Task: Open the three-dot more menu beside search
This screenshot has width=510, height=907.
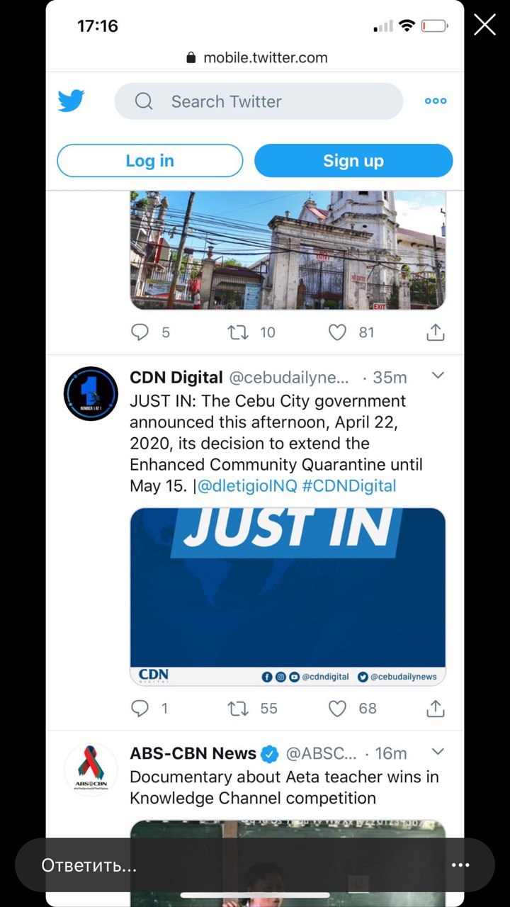Action: (x=436, y=101)
